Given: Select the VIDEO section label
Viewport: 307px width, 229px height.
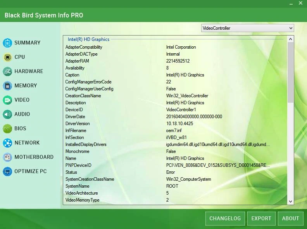Looking at the screenshot, I should 22,100.
